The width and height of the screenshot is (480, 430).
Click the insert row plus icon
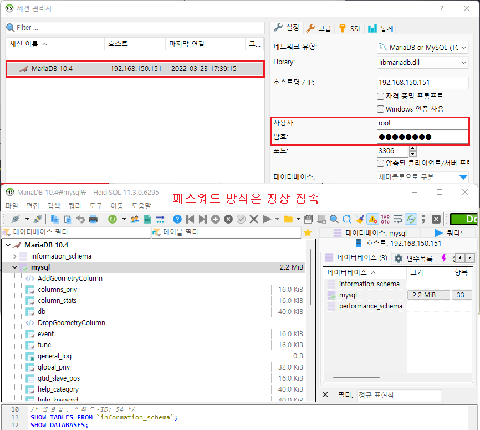(216, 219)
